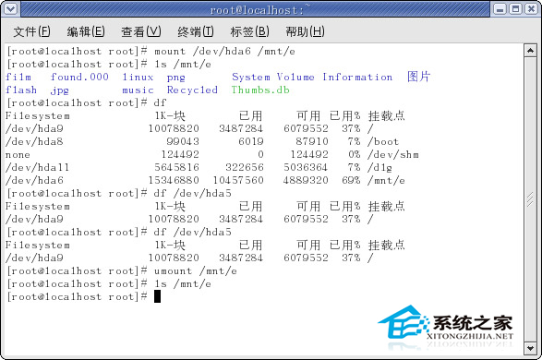Screen dimensions: 542x360
Task: Open the 标签(B) menu
Action: pyautogui.click(x=249, y=31)
